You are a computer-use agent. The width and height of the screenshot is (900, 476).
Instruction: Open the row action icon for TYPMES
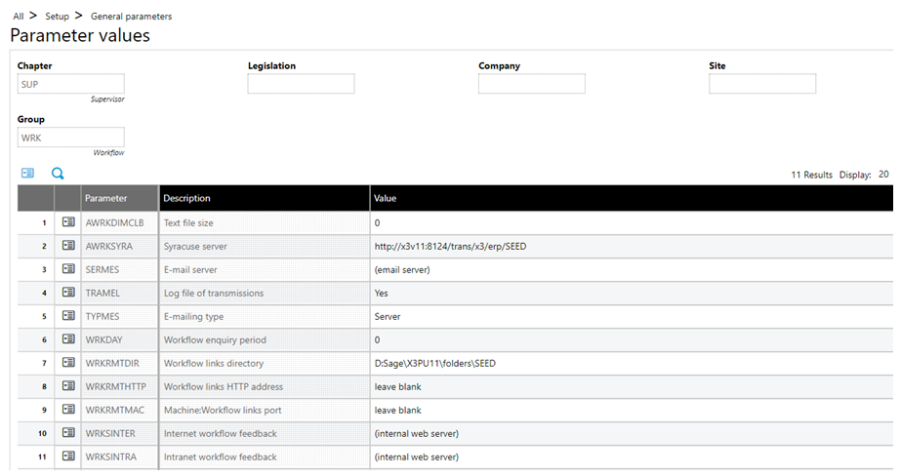point(68,316)
